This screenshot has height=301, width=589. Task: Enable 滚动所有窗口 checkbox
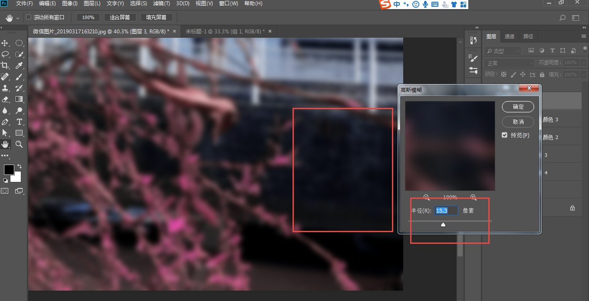pos(29,17)
